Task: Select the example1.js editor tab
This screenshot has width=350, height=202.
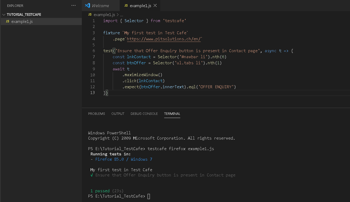Action: click(x=140, y=6)
